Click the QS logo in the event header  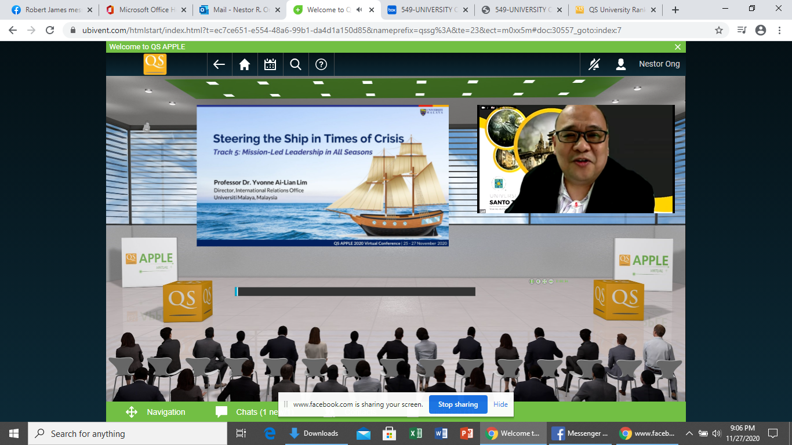click(155, 64)
